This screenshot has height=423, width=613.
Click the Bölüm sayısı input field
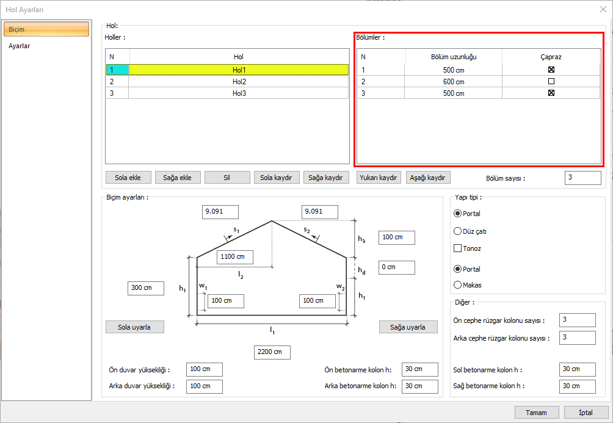582,178
